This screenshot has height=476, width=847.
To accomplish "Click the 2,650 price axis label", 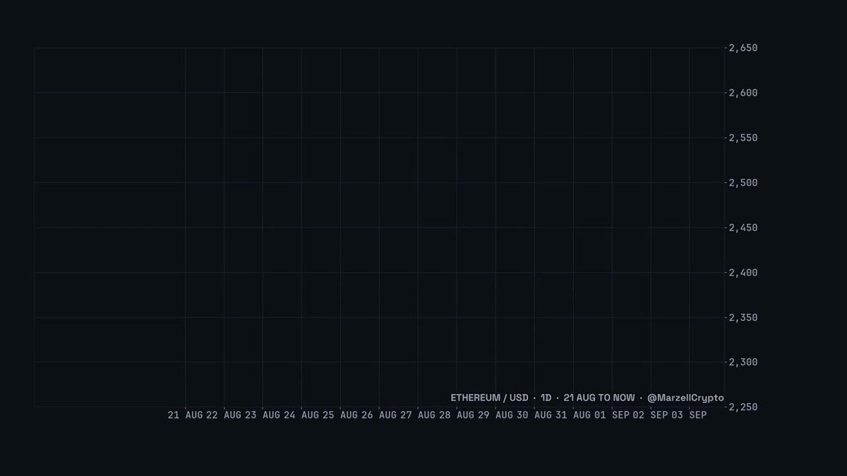I will pyautogui.click(x=743, y=48).
